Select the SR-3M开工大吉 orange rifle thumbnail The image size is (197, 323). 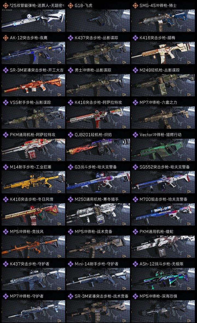tap(33, 85)
